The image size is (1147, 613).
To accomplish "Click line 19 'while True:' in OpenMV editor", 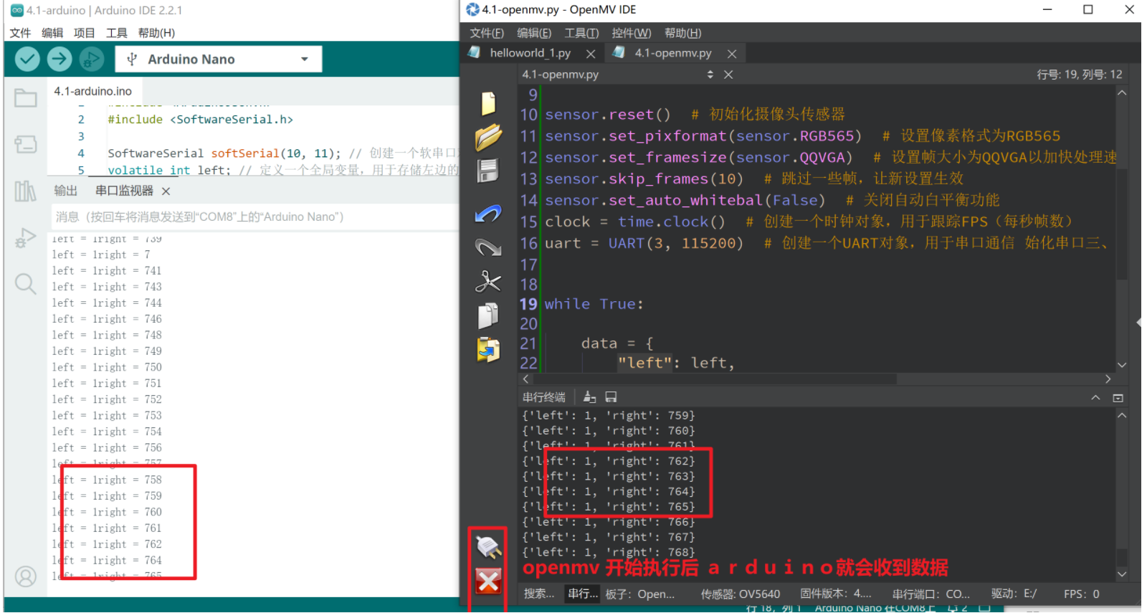I will (594, 304).
